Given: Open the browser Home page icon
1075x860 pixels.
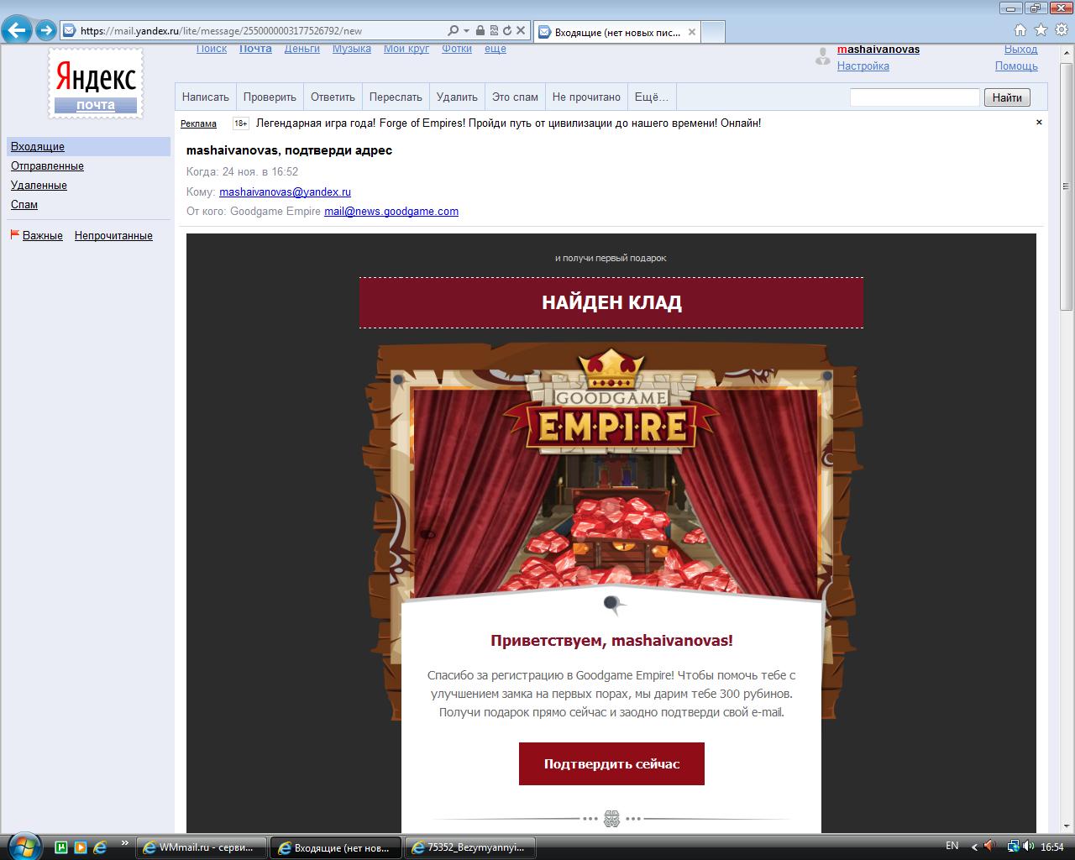Looking at the screenshot, I should click(1020, 30).
